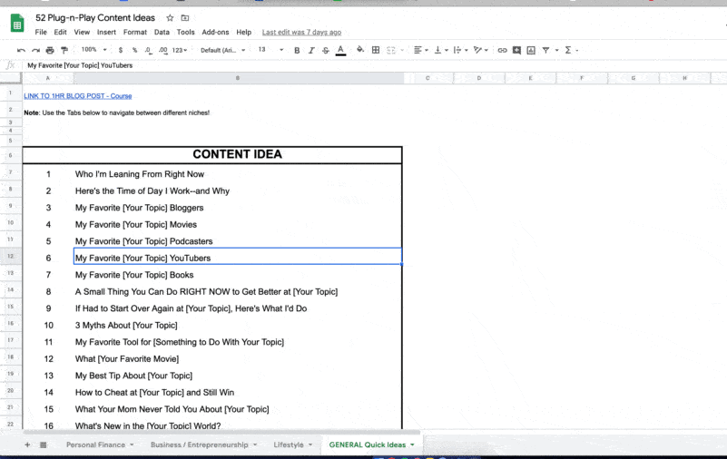Switch to the Personal Finance tab
This screenshot has width=727, height=459.
click(x=95, y=444)
